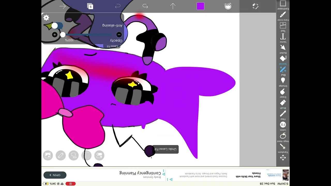Viewport: 331px width, 186px height.
Task: Select the Eyedropper tool icon
Action: (x=283, y=14)
